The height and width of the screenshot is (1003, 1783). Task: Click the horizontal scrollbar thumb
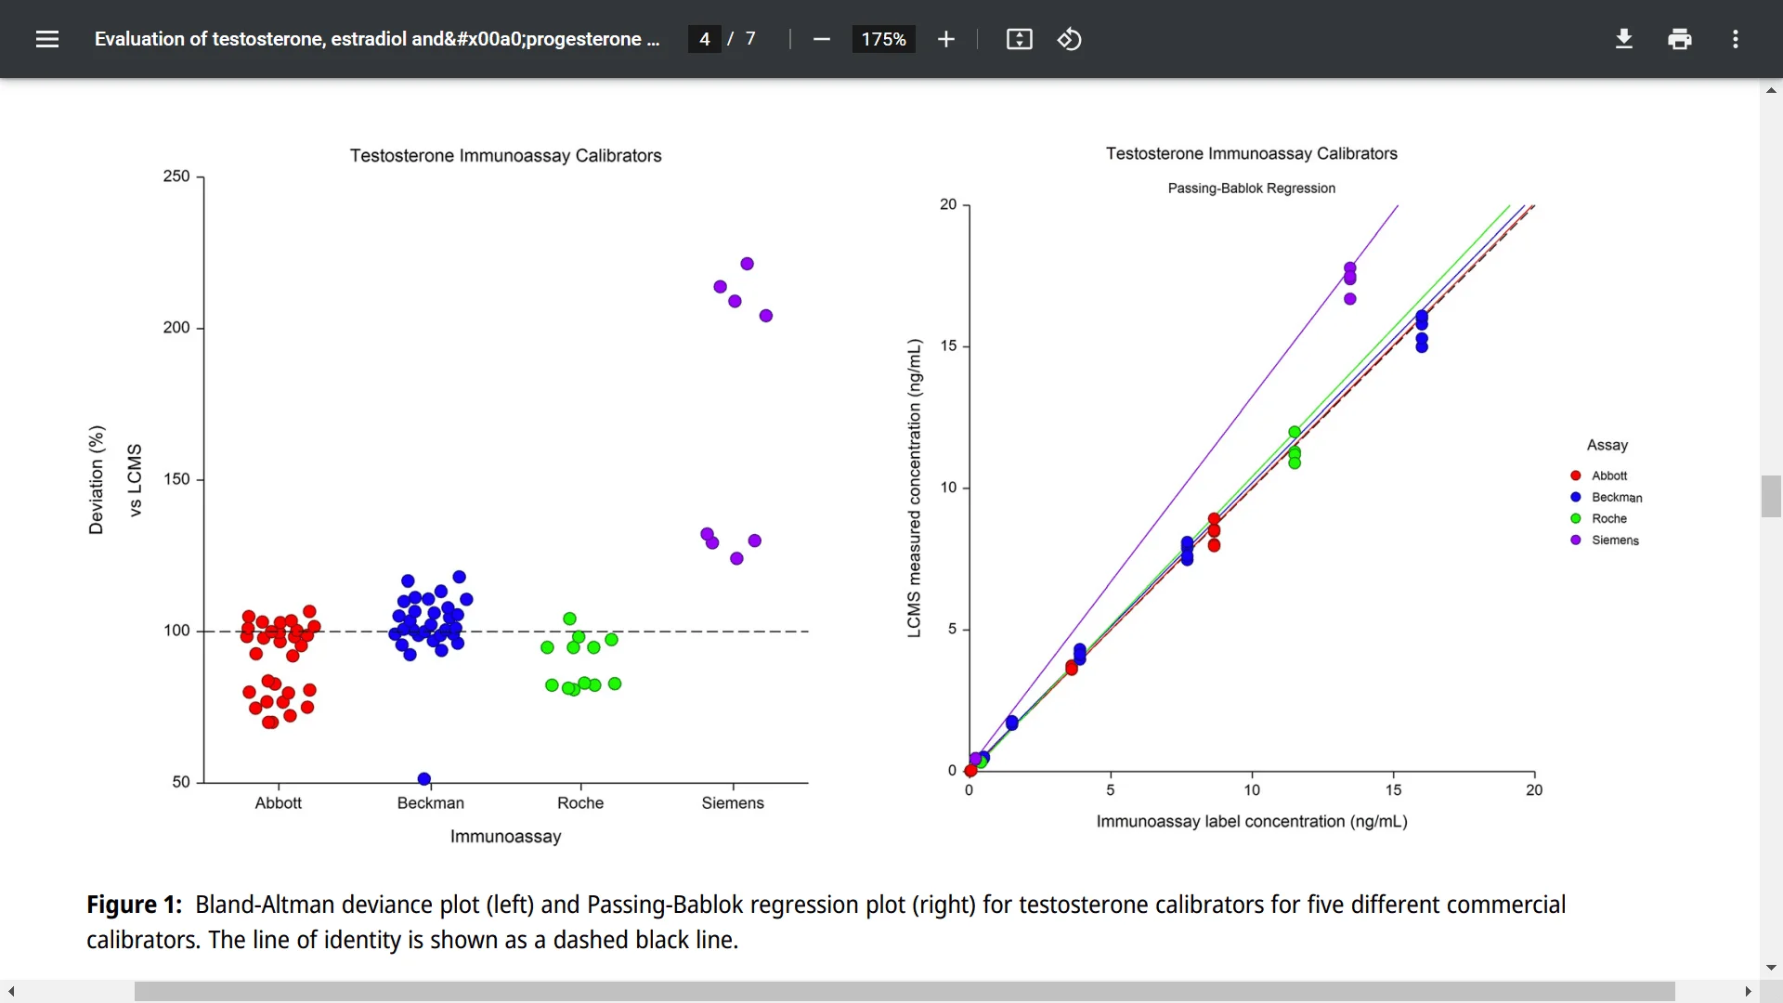coord(905,992)
